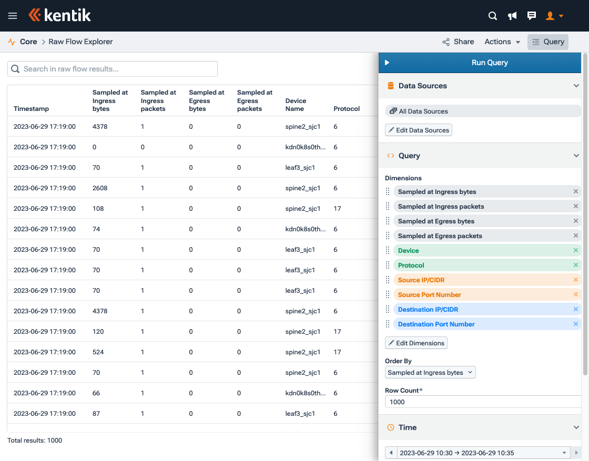This screenshot has height=461, width=589.
Task: Click the Kentik logo
Action: [59, 15]
